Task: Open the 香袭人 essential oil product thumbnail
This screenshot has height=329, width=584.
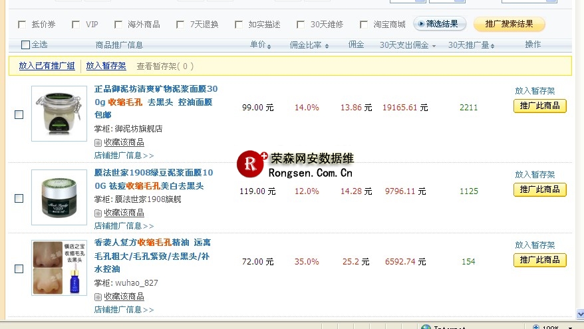Action: tap(59, 268)
